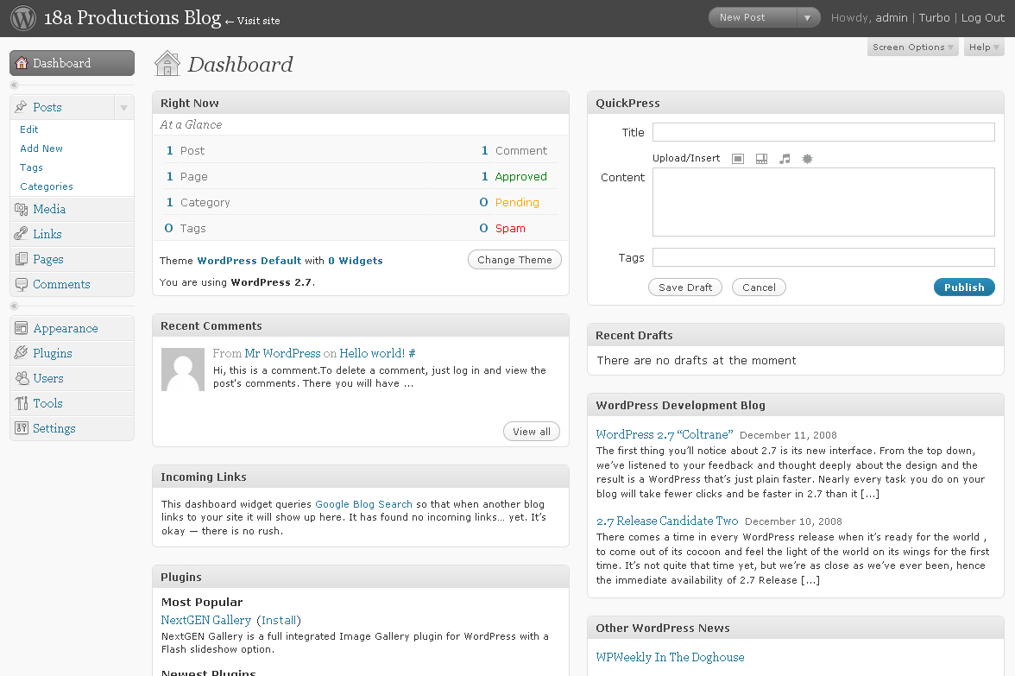Click the Turbo link

coord(934,17)
